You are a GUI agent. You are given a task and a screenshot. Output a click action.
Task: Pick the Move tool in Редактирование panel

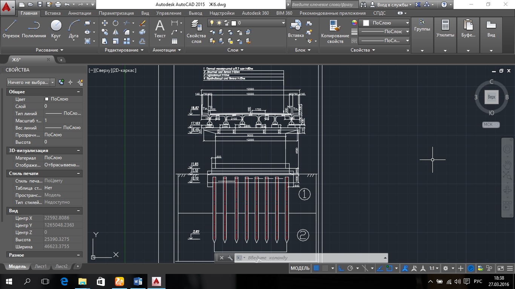105,23
